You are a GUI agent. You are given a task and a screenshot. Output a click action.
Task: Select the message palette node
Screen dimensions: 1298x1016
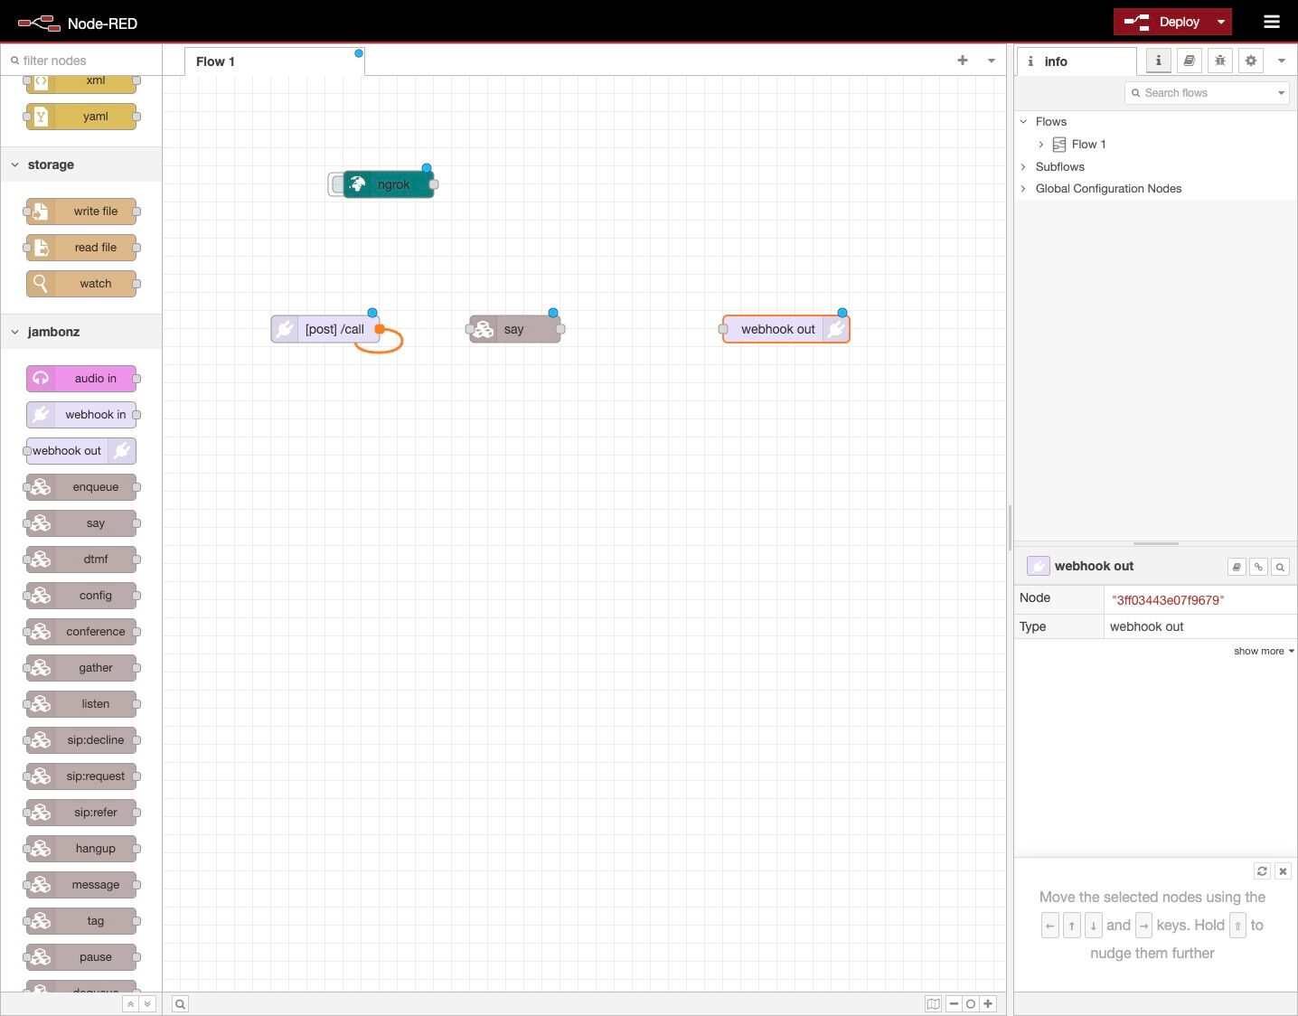click(x=81, y=885)
